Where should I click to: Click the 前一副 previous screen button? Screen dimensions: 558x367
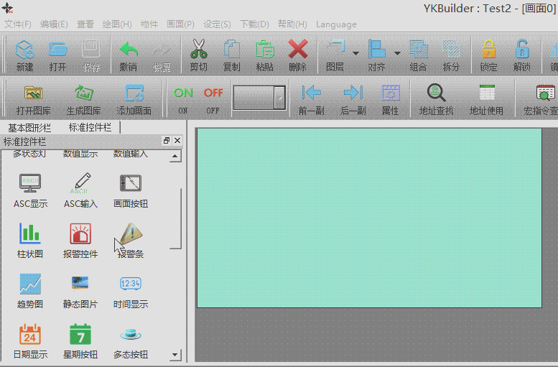312,98
